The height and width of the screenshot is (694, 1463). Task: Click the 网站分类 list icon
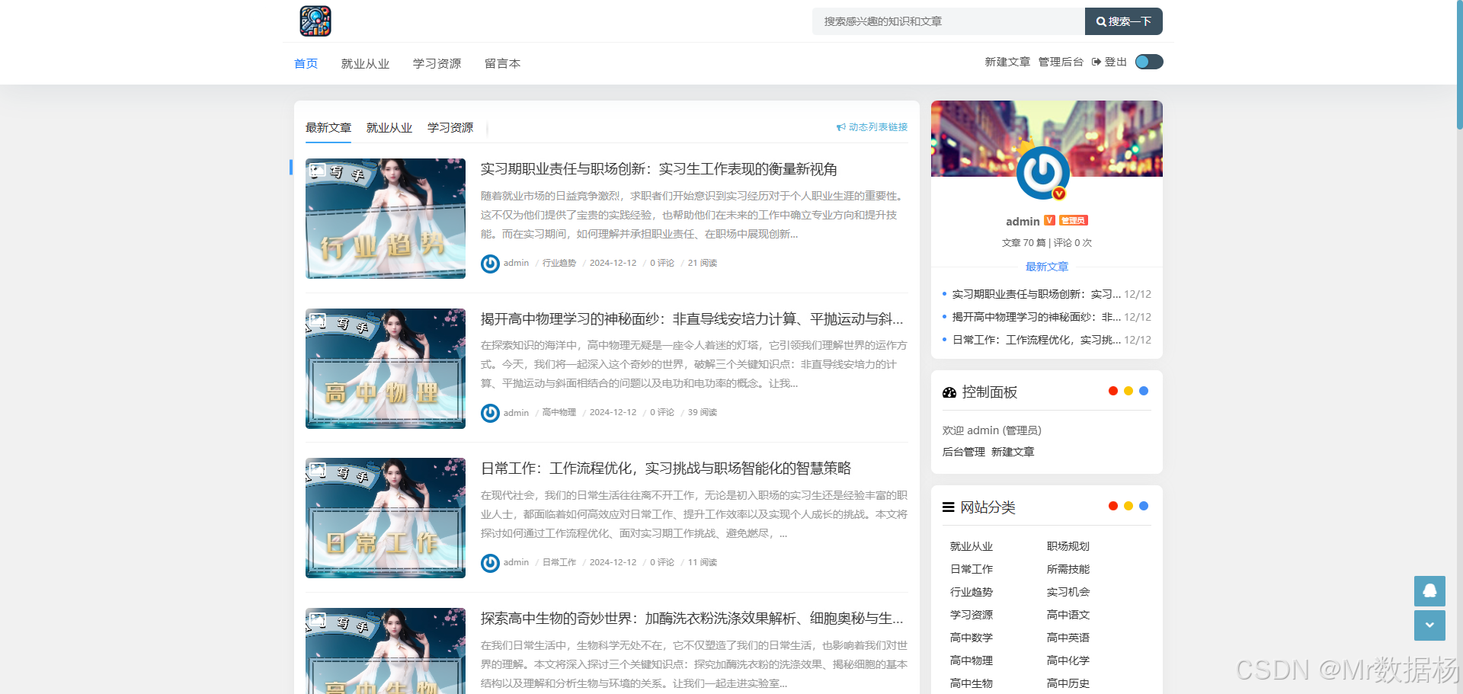tap(949, 507)
